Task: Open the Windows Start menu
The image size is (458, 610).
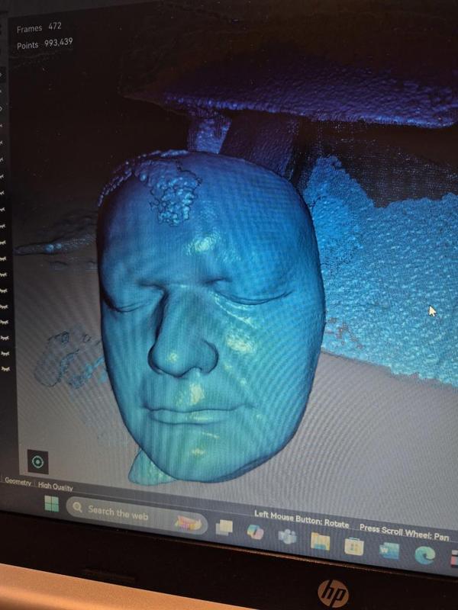Action: 51,503
